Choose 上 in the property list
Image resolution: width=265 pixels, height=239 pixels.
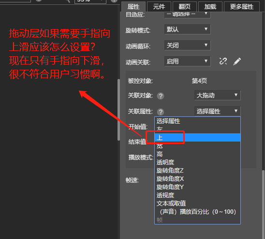197,138
